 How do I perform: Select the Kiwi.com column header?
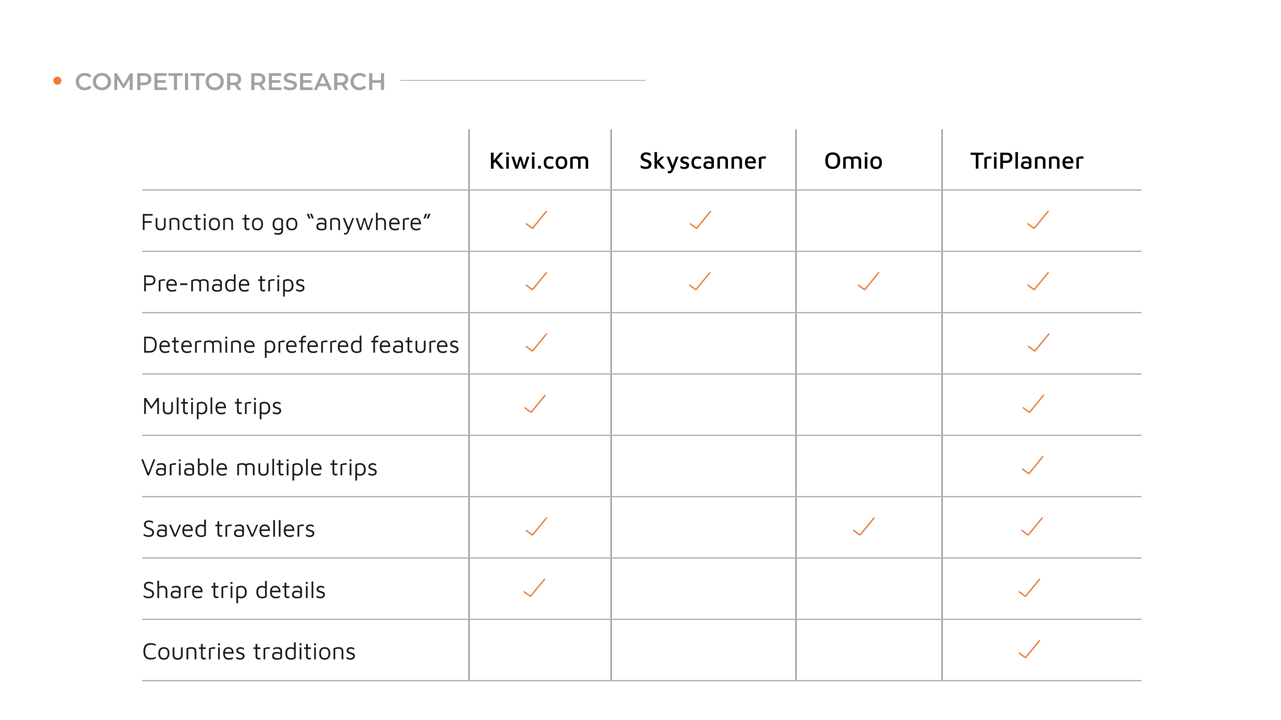point(539,161)
